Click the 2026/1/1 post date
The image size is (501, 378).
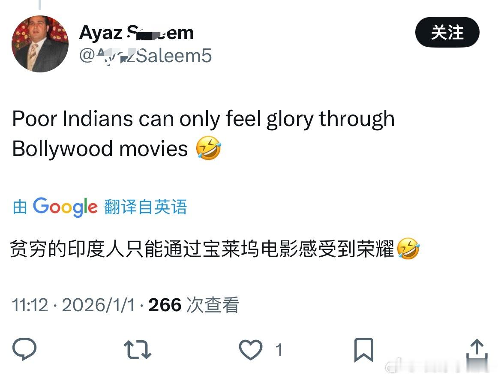pyautogui.click(x=99, y=305)
